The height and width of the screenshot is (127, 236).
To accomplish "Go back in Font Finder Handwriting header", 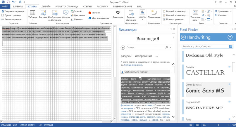I will pos(183,37).
